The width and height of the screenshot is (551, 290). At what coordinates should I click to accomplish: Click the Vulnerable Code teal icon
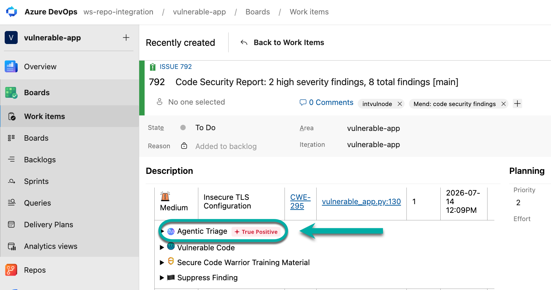click(x=171, y=247)
